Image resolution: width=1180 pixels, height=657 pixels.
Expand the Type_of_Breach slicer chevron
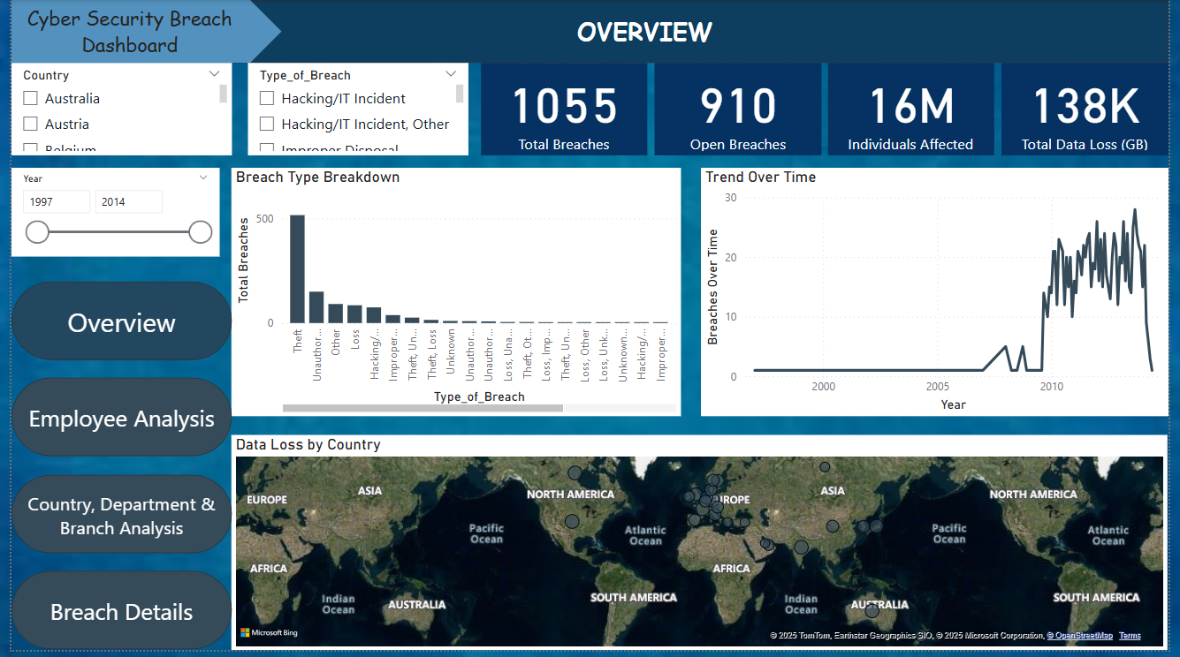(x=451, y=75)
